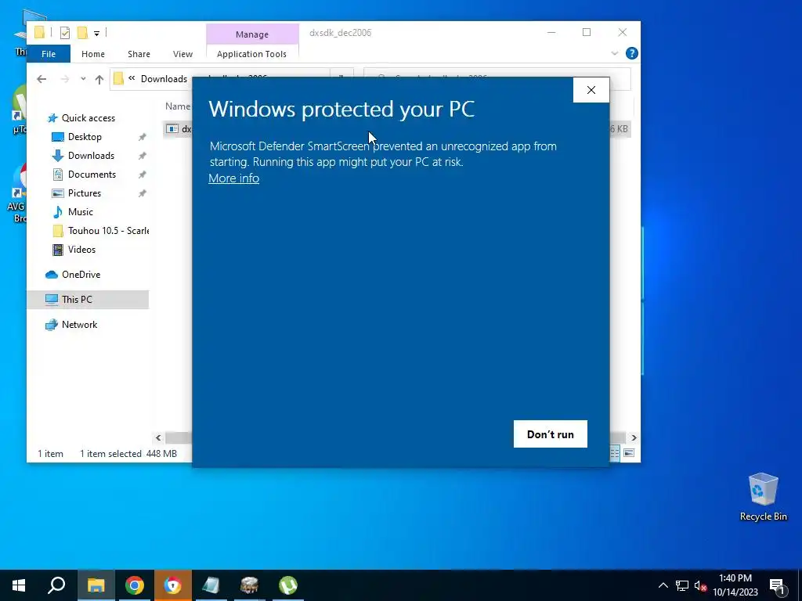Open taskbar Search
802x601 pixels.
click(56, 585)
